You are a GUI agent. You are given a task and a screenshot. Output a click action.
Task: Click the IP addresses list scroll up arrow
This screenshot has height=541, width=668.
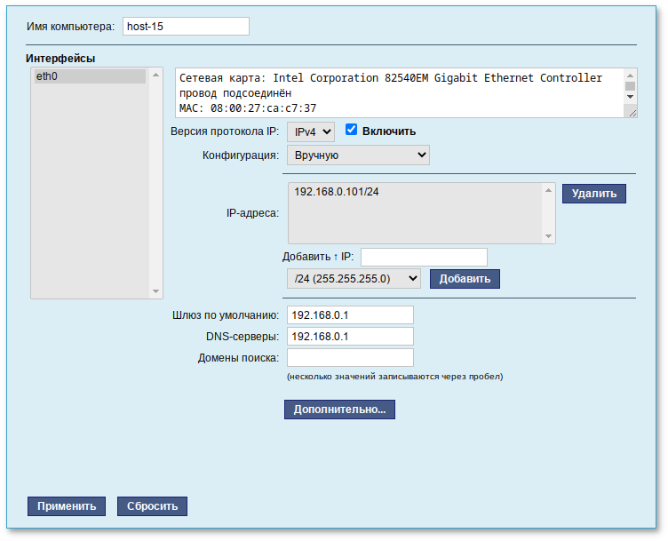tap(550, 189)
